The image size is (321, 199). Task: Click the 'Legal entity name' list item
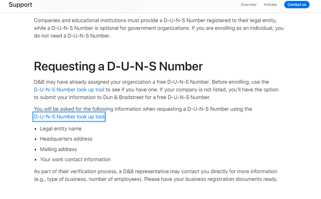tap(60, 129)
